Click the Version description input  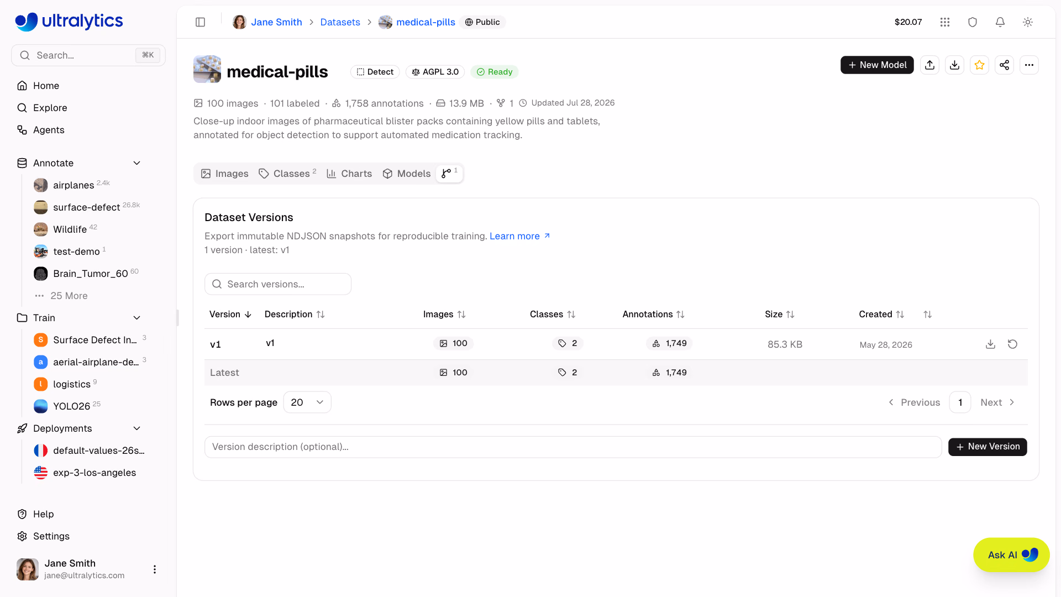(x=573, y=447)
